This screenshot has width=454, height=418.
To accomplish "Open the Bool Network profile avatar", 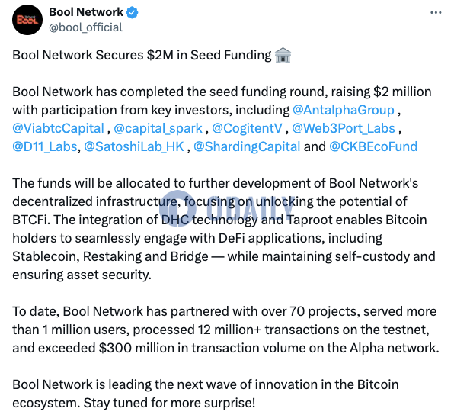I will click(27, 20).
